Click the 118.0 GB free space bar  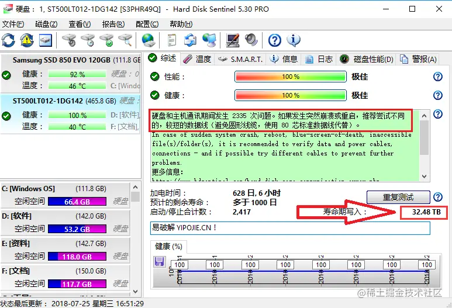tap(77, 256)
